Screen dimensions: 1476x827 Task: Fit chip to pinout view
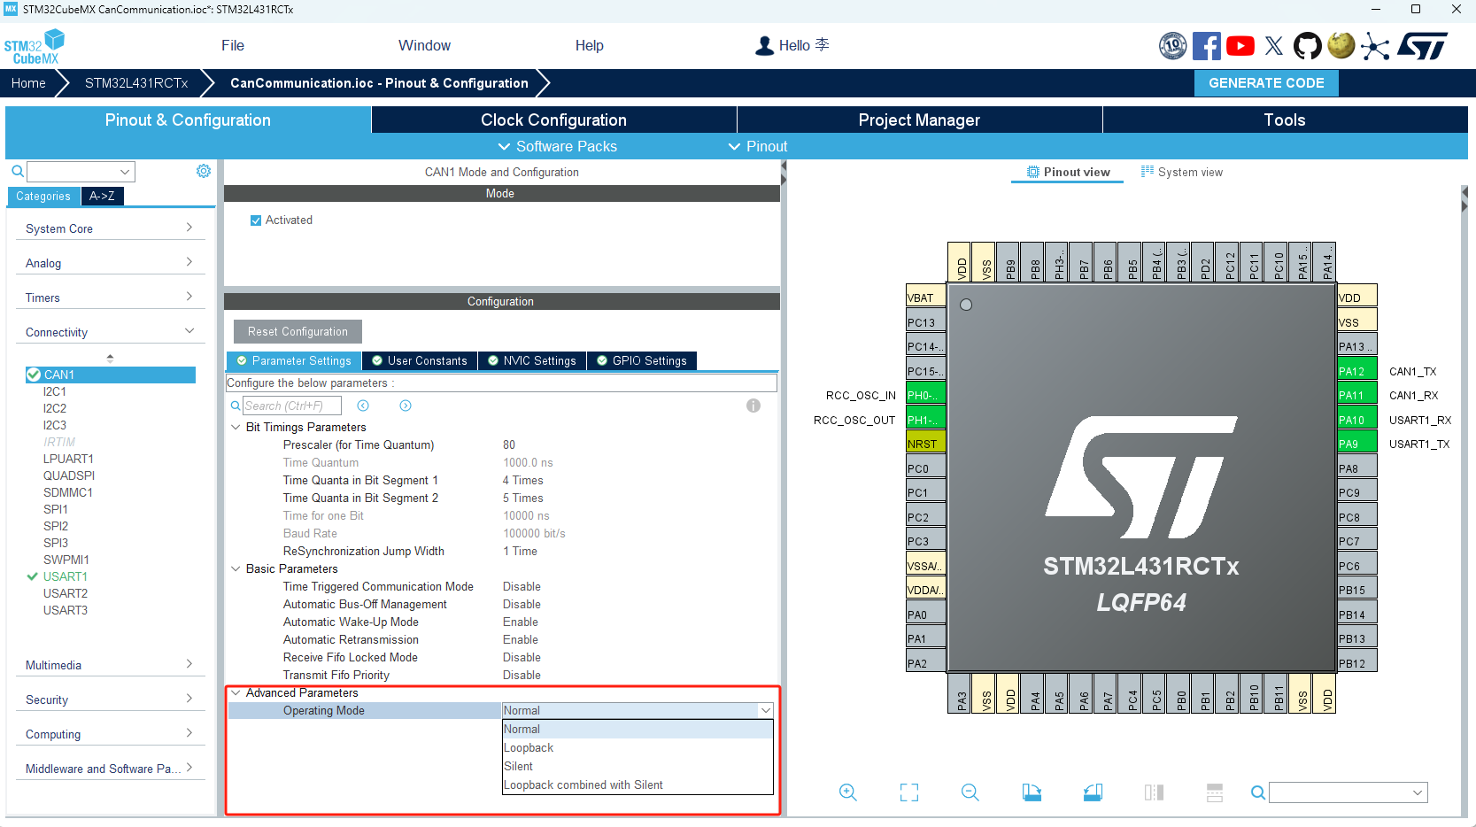tap(909, 792)
